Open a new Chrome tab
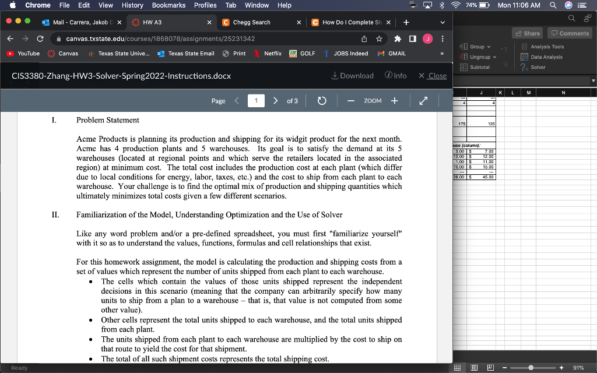The image size is (597, 373). (x=406, y=23)
